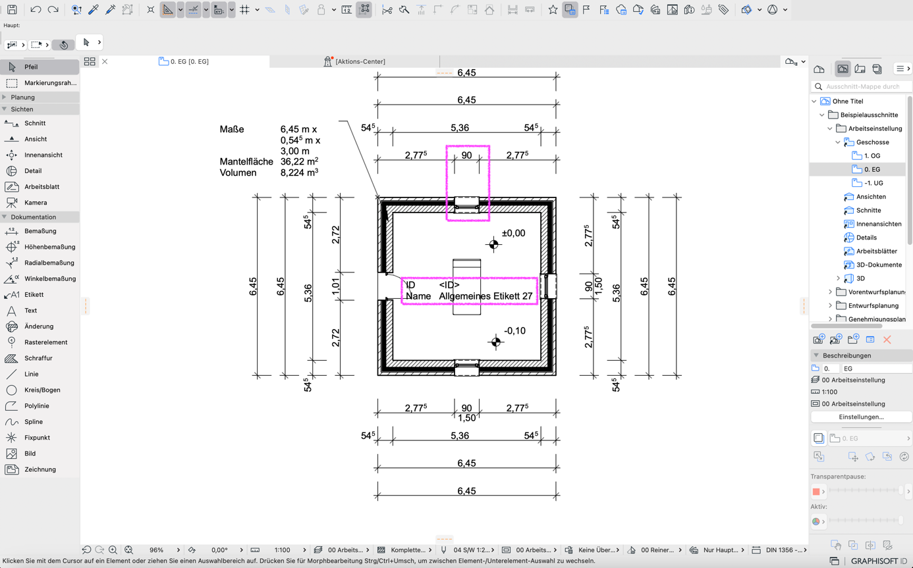Screen dimensions: 913x568
Task: Select the Ansicht tool
Action: 40,139
